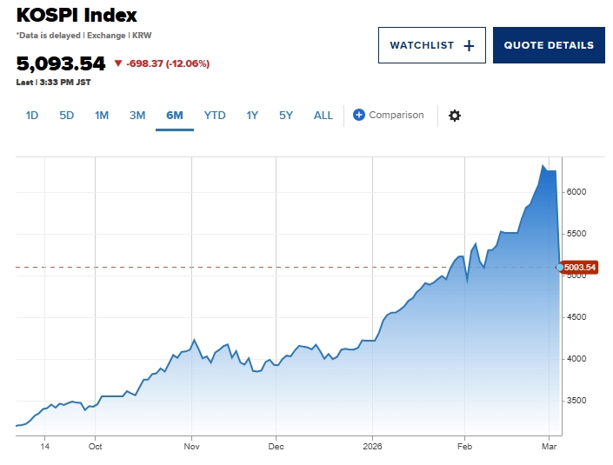Screen dimensions: 613x465
Task: Click the plus icon on Watchlist
Action: (x=469, y=45)
